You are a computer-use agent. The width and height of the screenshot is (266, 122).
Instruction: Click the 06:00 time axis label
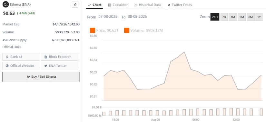[x=196, y=120]
